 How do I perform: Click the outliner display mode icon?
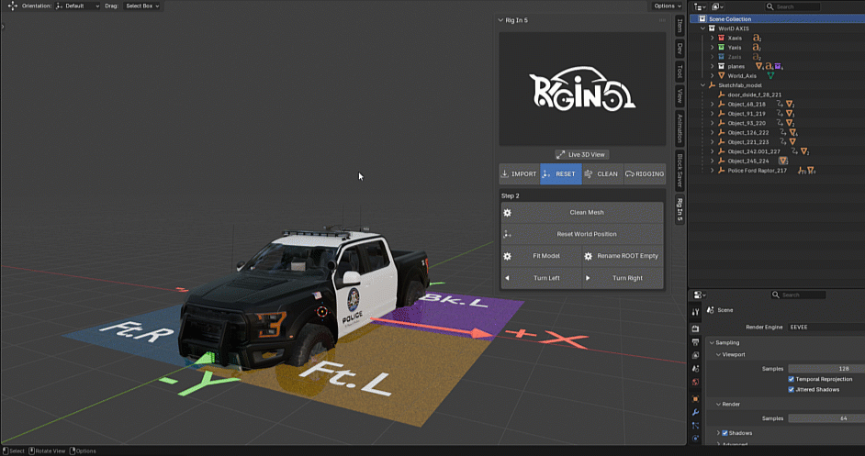[x=718, y=6]
